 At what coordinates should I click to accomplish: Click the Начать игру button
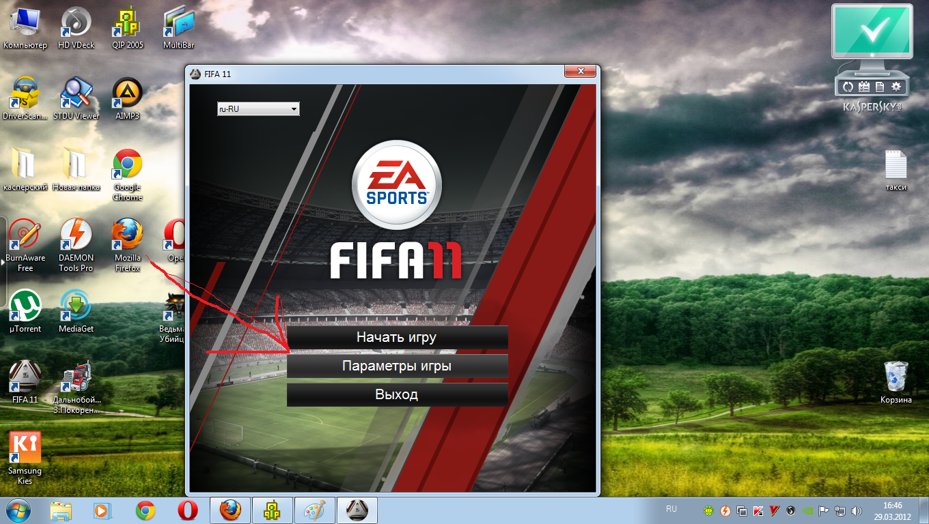[397, 337]
